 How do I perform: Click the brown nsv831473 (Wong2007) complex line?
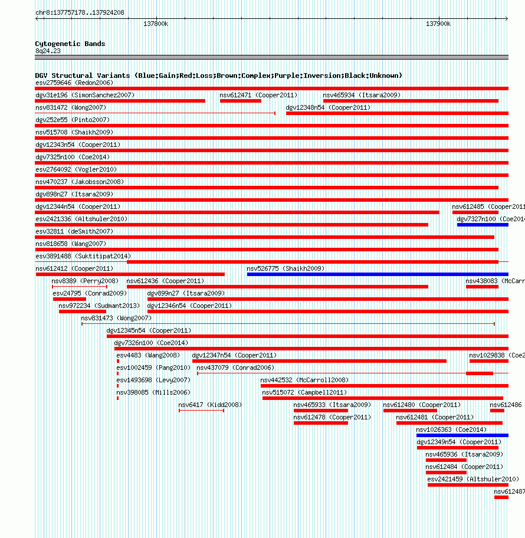click(288, 323)
